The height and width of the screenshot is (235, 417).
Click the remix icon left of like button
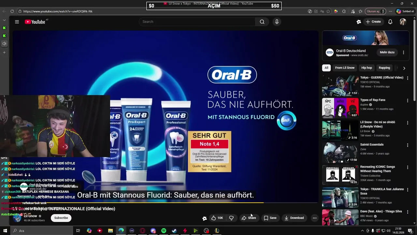pyautogui.click(x=204, y=218)
